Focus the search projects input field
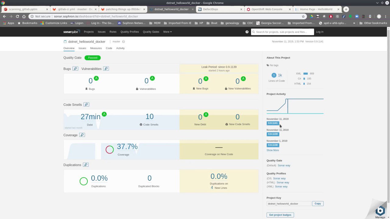Viewport: 390px width, 219px height. tap(282, 32)
